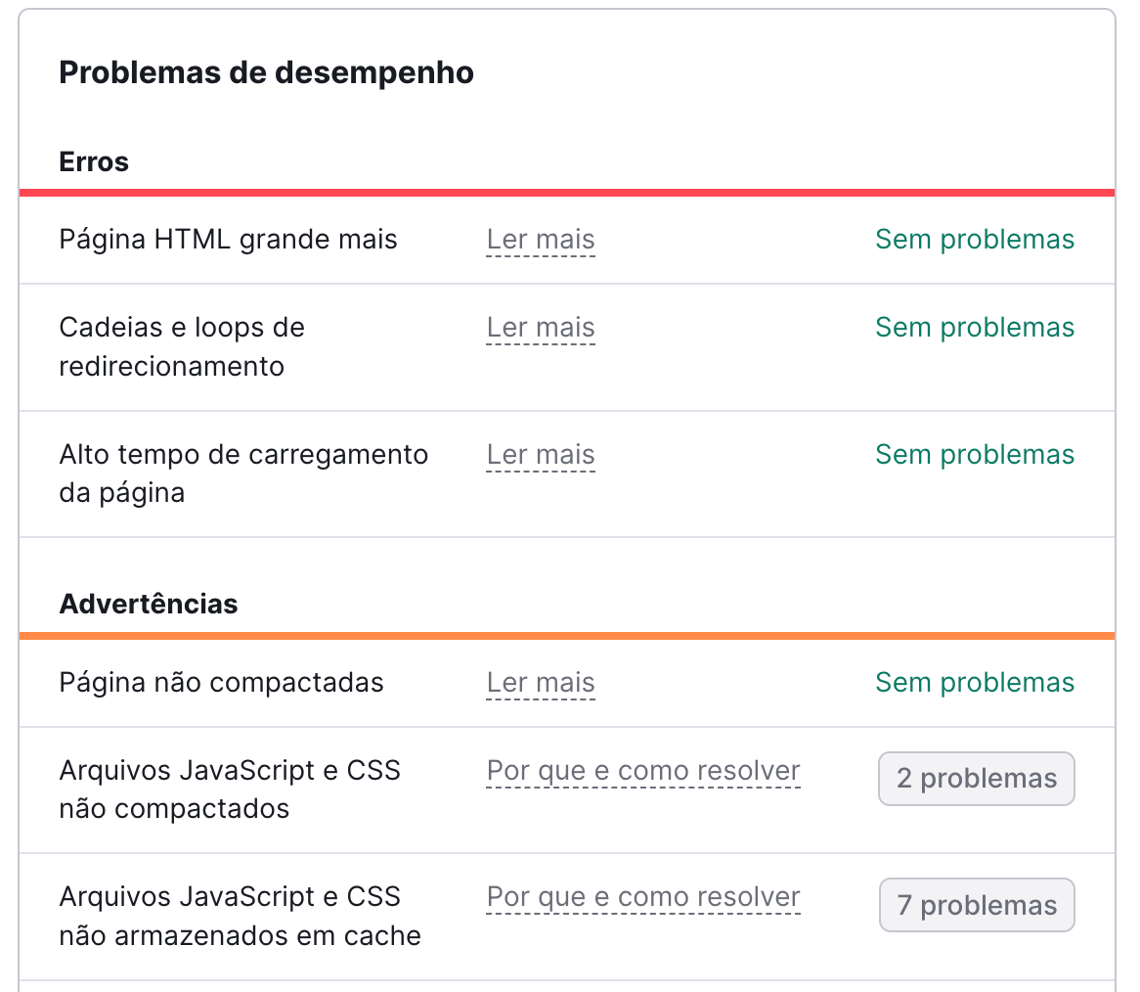Open "Ler mais" for Página não compactadas
Image resolution: width=1140 pixels, height=992 pixels.
coord(540,682)
